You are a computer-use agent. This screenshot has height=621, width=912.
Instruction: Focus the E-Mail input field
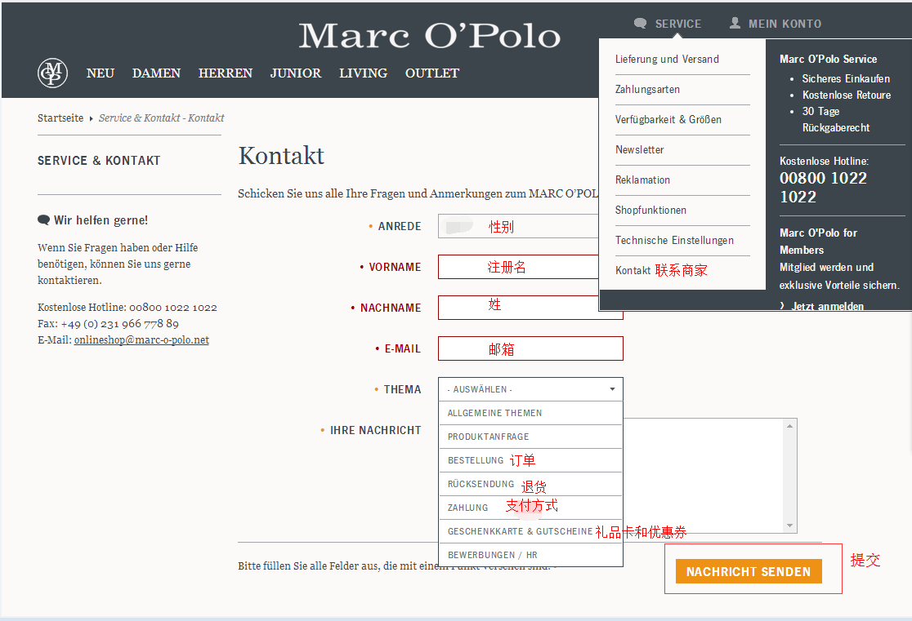point(530,348)
